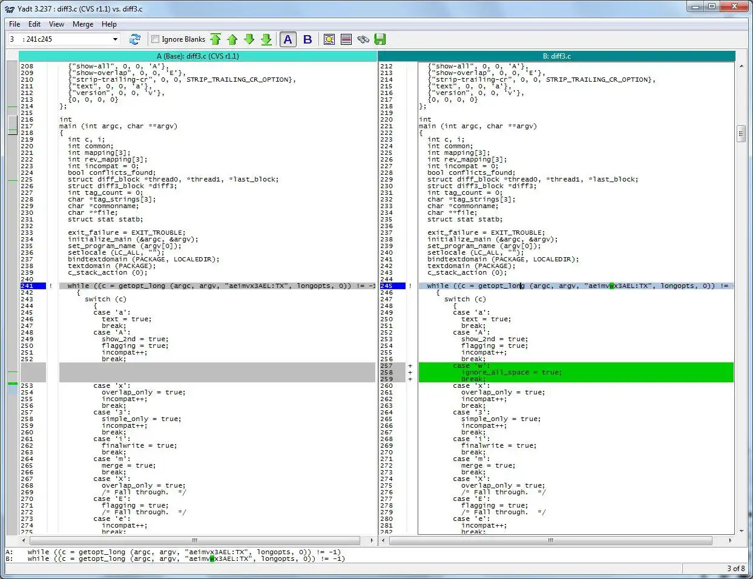
Task: Go to previous difference with up arrow
Action: click(232, 39)
